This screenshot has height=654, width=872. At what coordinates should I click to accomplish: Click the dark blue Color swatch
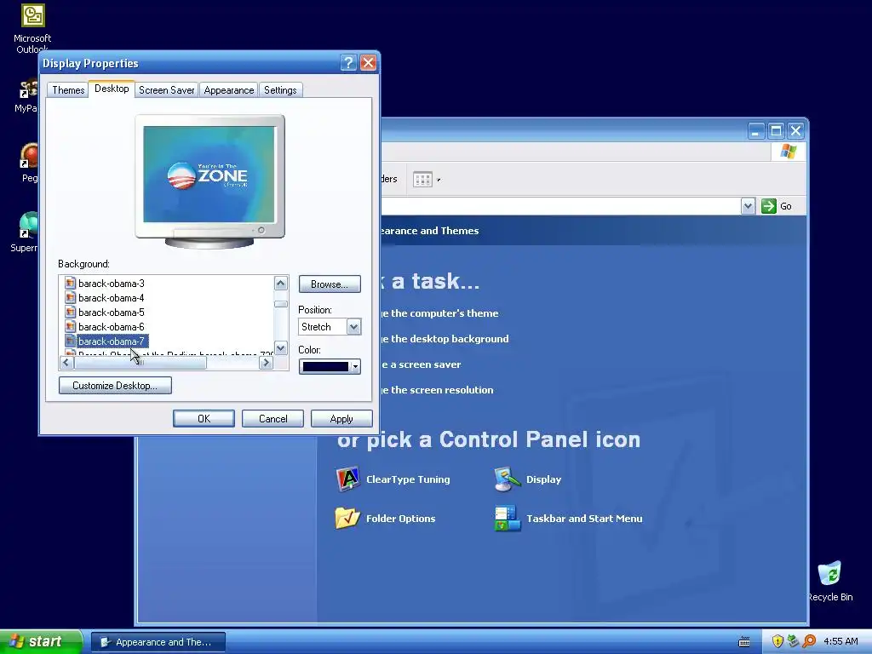point(326,366)
